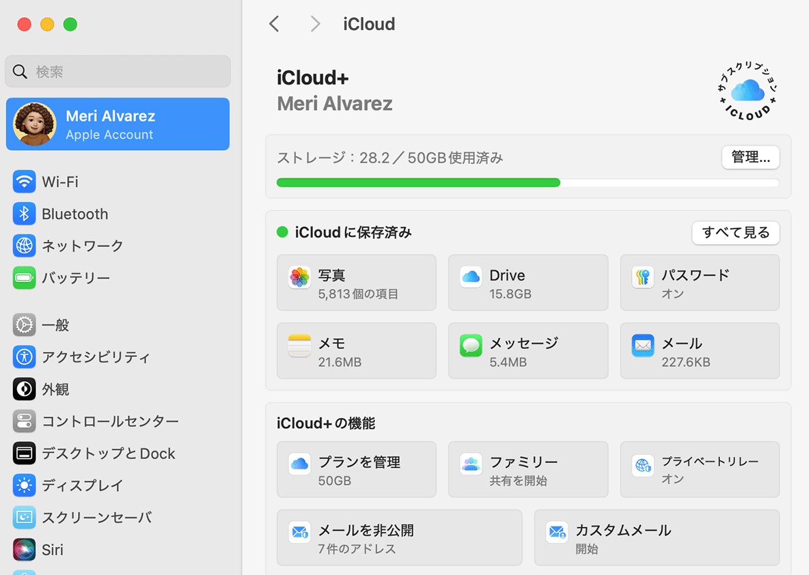
Task: Click the iCloud subscription badge
Action: 748,92
